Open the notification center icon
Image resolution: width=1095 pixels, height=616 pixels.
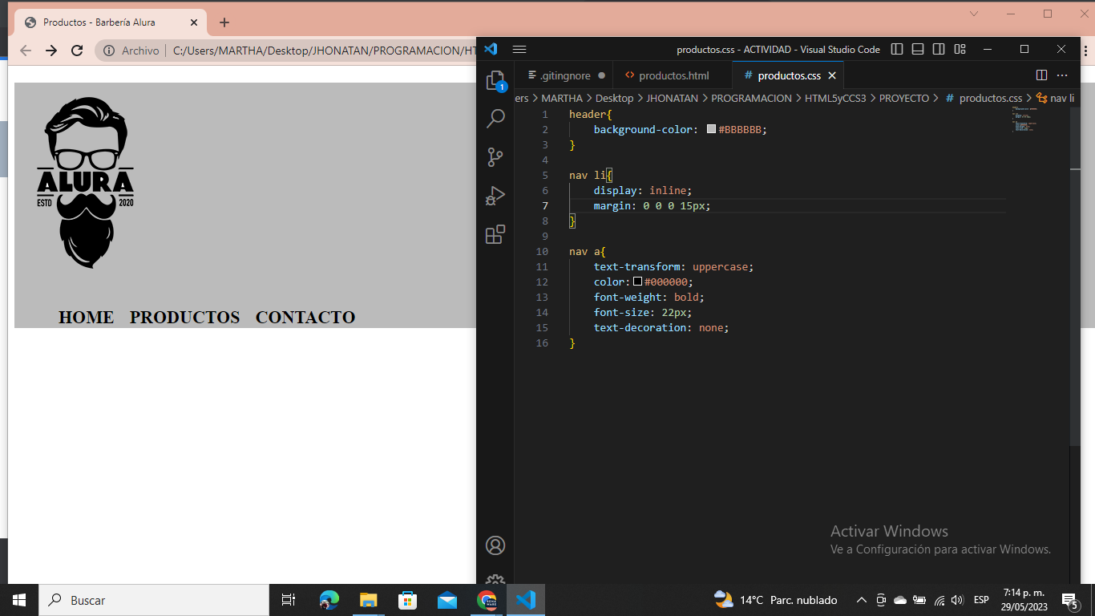click(x=1069, y=600)
